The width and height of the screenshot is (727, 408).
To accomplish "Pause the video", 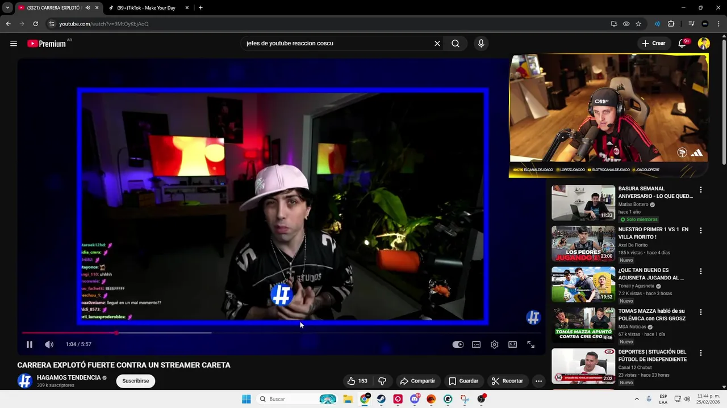I will (30, 345).
